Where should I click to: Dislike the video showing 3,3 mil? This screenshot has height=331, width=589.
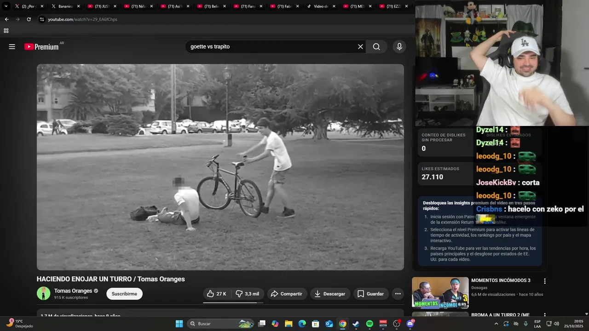(x=248, y=294)
